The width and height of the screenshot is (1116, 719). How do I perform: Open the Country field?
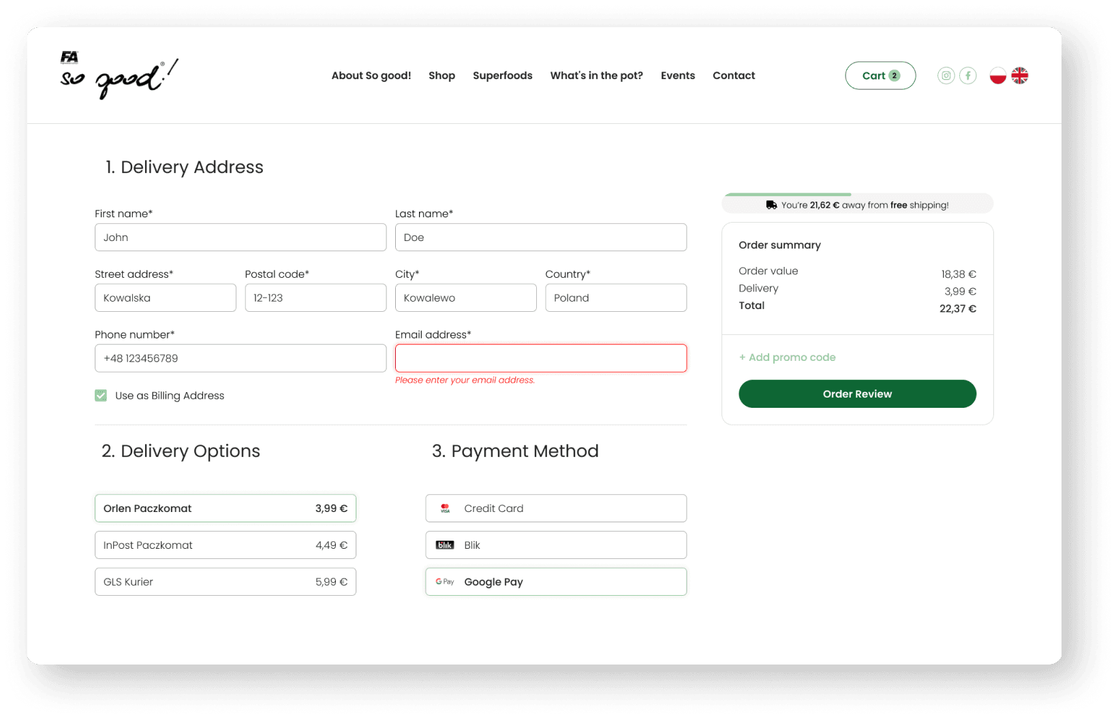tap(616, 298)
